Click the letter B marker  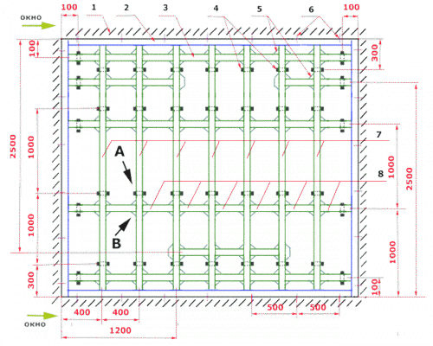pos(116,243)
